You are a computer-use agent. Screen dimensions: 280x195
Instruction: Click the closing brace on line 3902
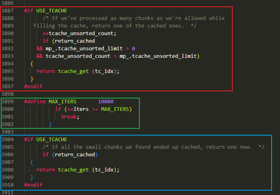point(50,124)
